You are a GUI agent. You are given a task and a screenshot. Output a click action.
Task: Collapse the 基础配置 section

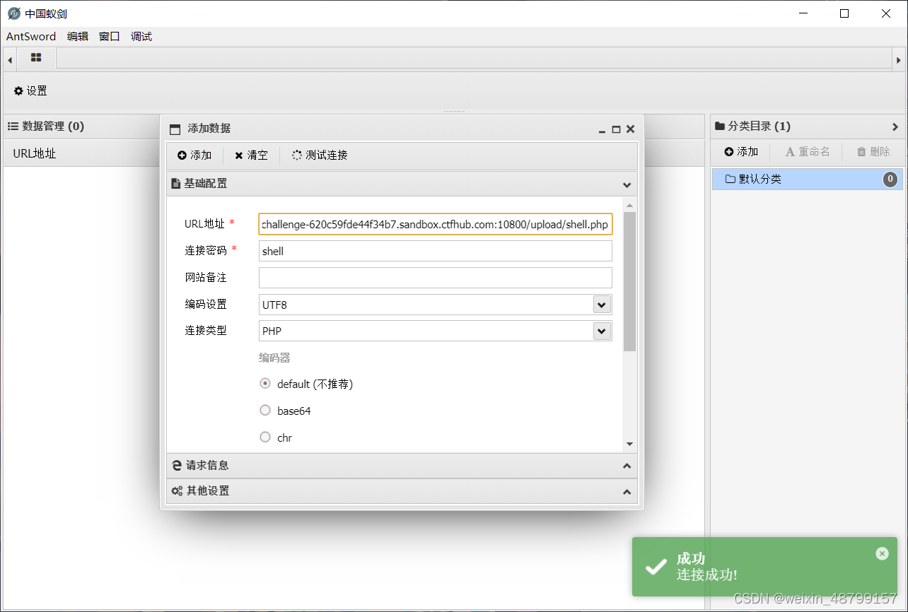click(627, 184)
